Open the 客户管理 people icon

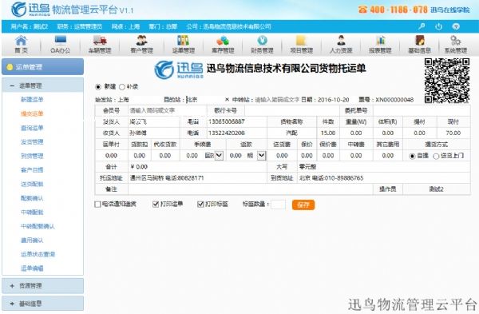[x=141, y=41]
